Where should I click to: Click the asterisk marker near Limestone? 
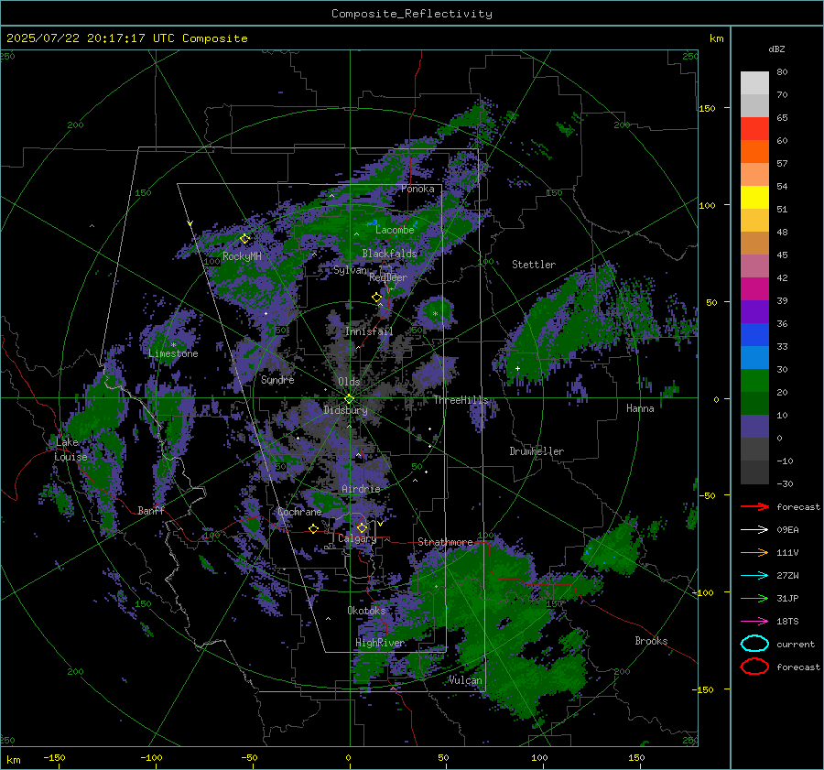tap(173, 345)
